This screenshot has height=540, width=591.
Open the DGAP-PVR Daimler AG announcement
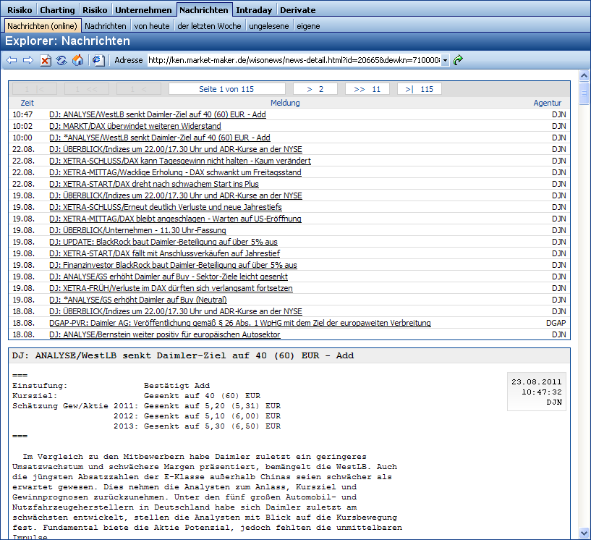tap(239, 323)
